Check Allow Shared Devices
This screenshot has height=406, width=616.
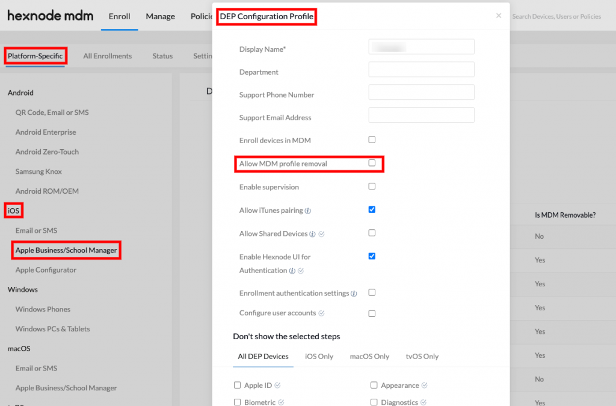[372, 233]
